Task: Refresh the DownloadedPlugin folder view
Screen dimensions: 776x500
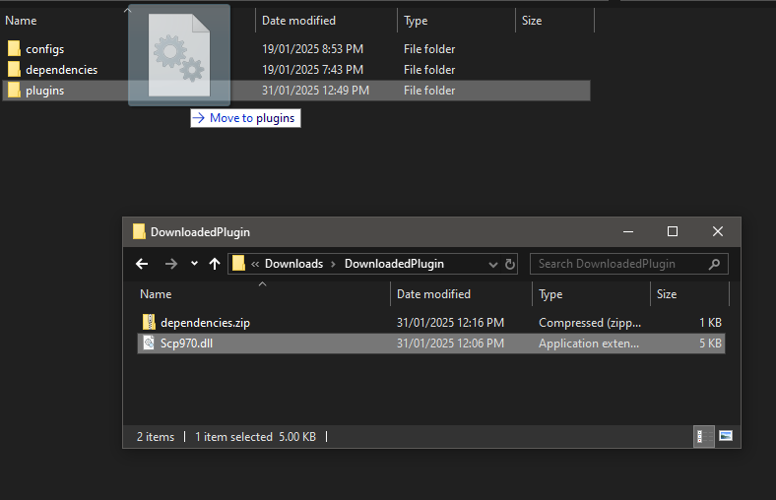Action: tap(510, 264)
